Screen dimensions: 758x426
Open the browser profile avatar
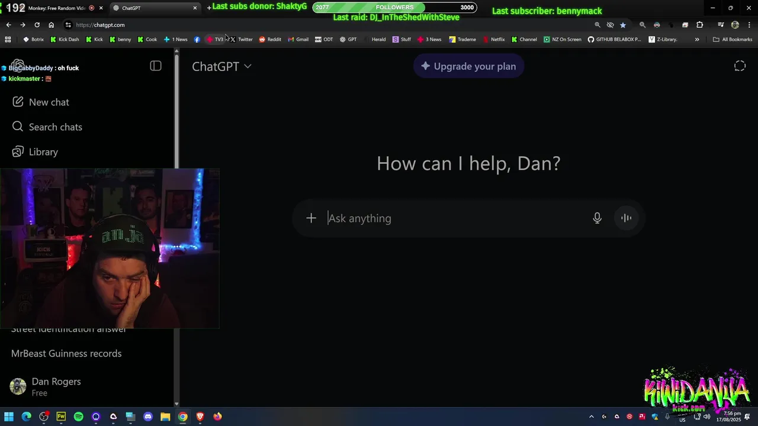pos(735,25)
